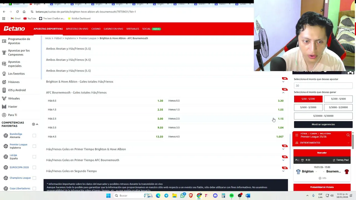Click the soccer ball icon next to LaLiga
Screen dimensions: 356x200
click(6, 157)
